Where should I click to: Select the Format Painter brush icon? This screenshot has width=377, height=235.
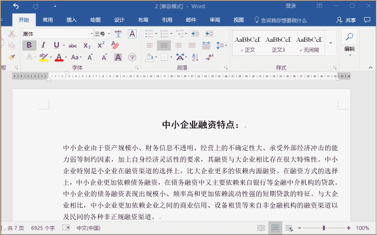point(12,57)
